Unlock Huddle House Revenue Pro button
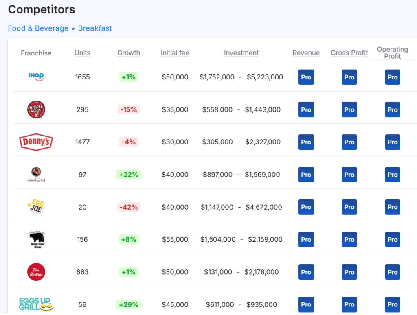 click(x=306, y=109)
